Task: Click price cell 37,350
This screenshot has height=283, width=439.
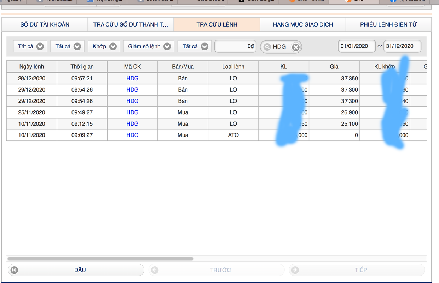Action: pos(334,78)
